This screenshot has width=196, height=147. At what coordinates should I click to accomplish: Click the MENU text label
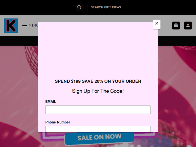click(33, 25)
